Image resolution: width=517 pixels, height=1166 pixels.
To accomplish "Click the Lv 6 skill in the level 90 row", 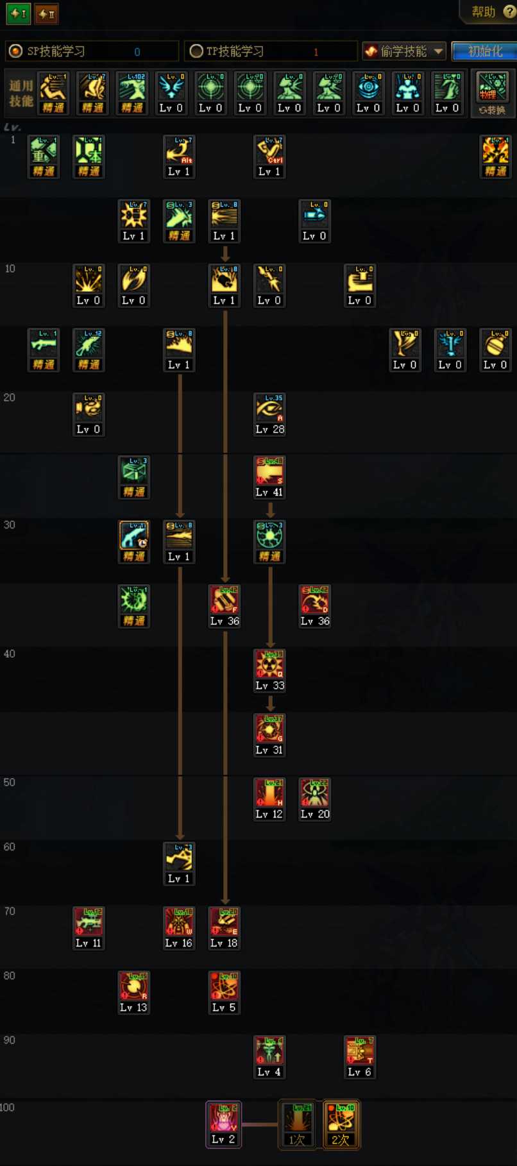I will pos(359,1052).
